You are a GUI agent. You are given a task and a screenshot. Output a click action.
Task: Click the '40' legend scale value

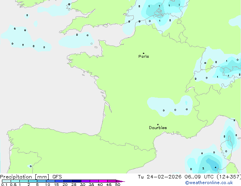[x=100, y=184]
